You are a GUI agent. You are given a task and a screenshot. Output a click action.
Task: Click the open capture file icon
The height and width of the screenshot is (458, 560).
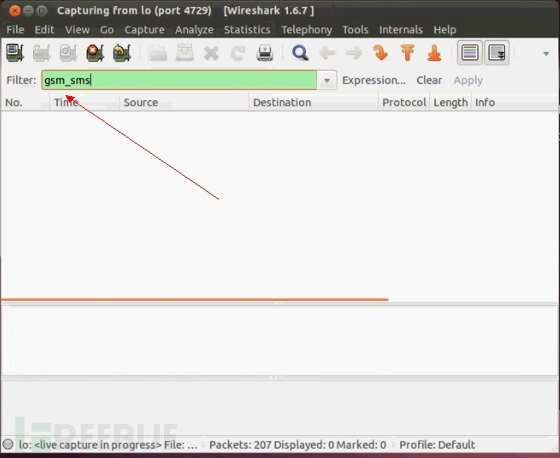pos(157,53)
